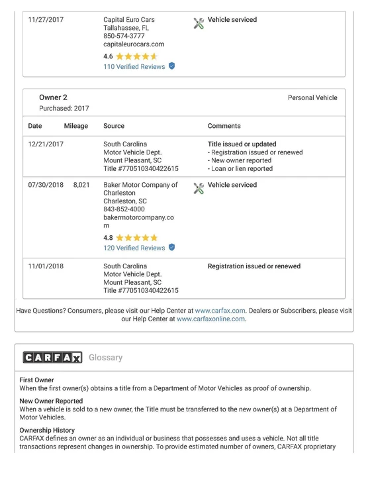The width and height of the screenshot is (368, 477).
Task: Click the wrench icon in the Baker Motor row
Action: (x=199, y=189)
